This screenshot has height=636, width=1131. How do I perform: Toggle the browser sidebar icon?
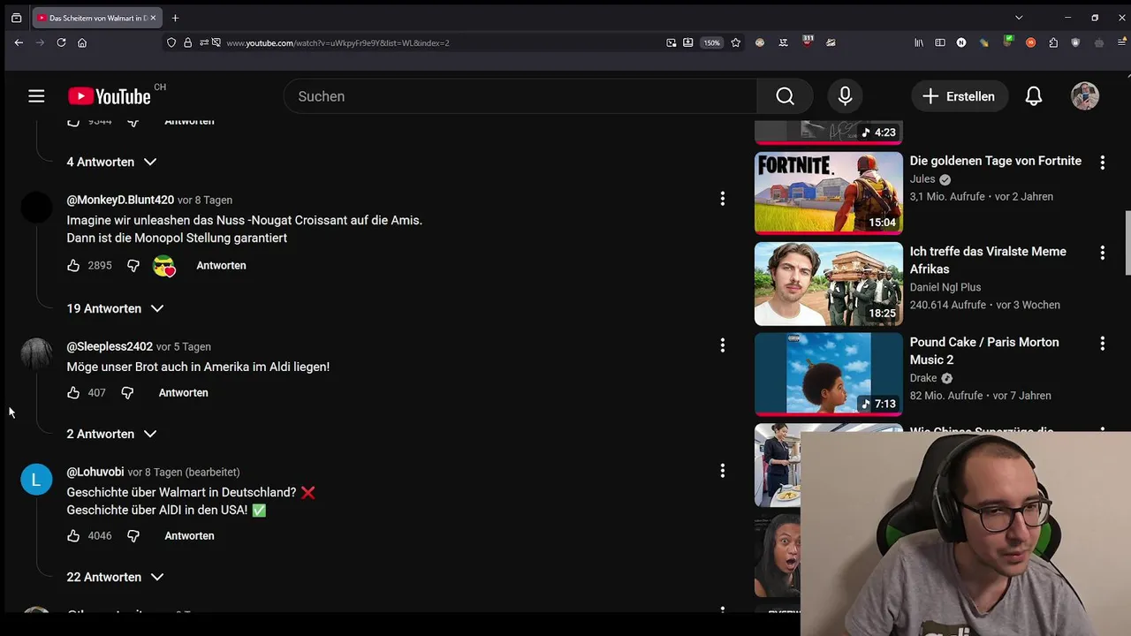pos(940,42)
